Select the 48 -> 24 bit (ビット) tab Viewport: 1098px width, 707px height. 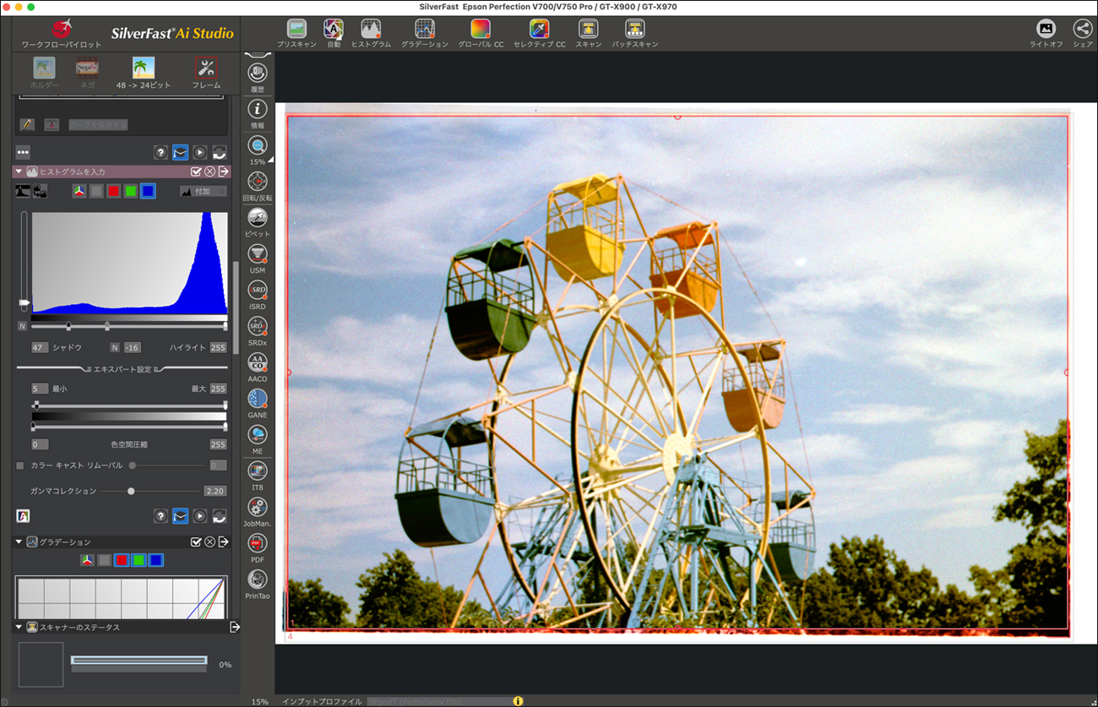[144, 68]
